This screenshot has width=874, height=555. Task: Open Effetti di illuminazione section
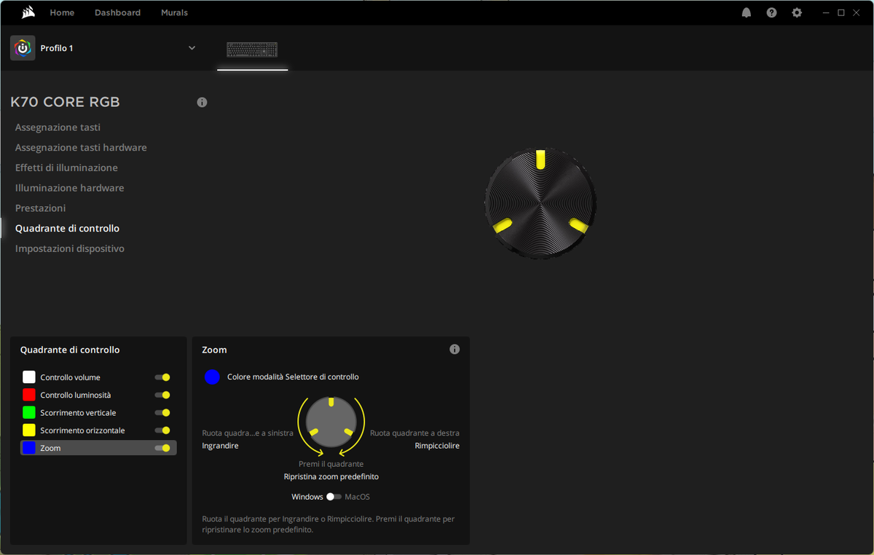tap(66, 168)
